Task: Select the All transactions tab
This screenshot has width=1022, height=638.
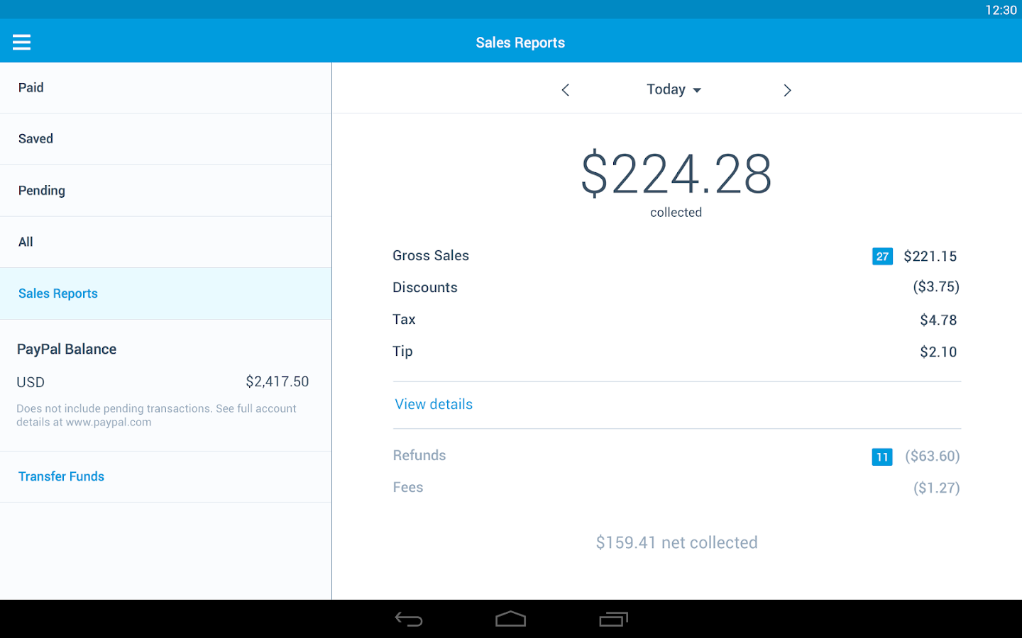Action: click(x=165, y=242)
